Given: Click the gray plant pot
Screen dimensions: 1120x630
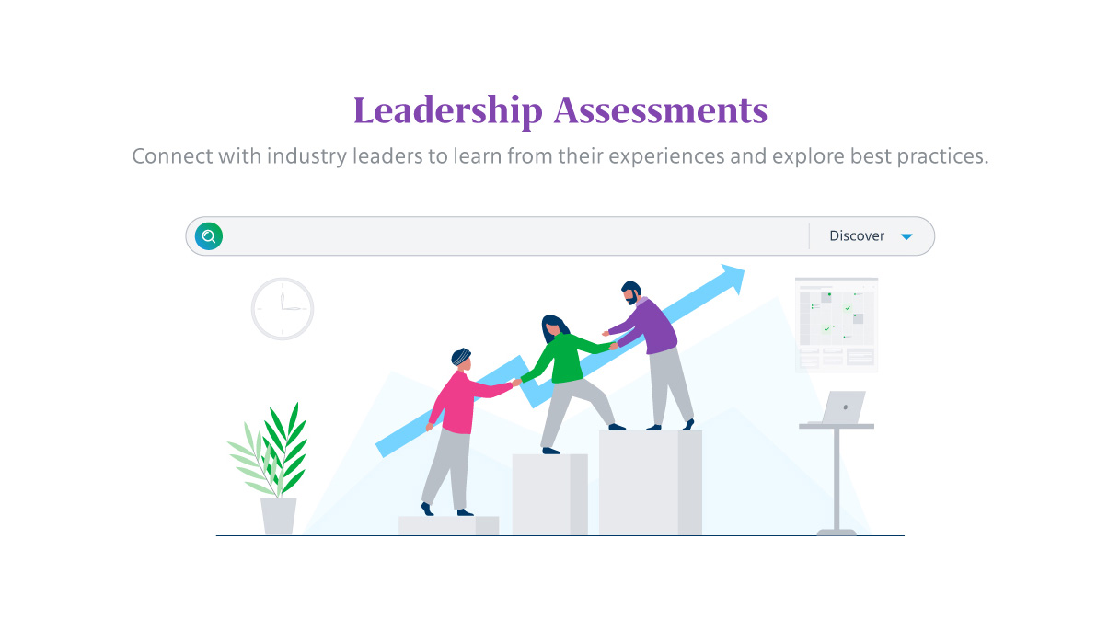Looking at the screenshot, I should point(278,516).
